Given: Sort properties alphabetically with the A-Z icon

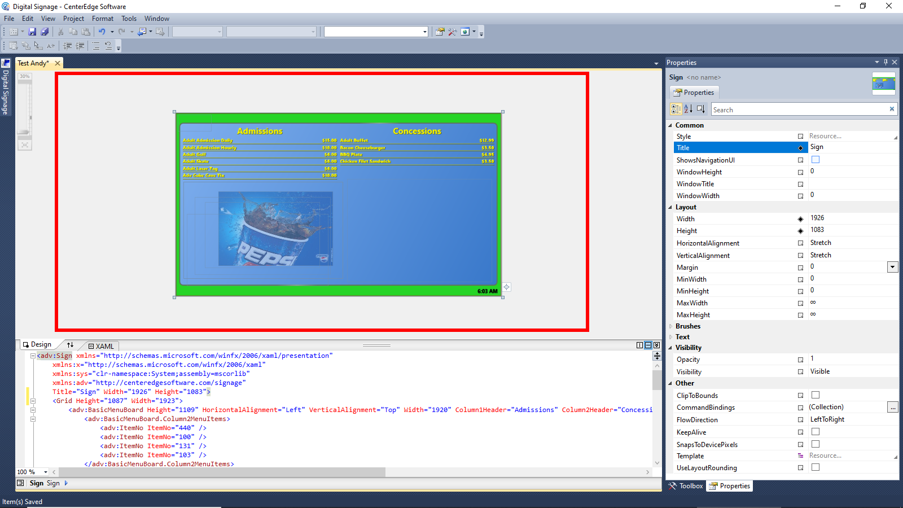Looking at the screenshot, I should tap(688, 109).
